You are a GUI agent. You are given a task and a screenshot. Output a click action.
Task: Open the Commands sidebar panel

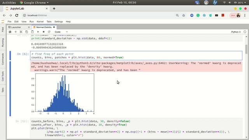(x=3, y=59)
